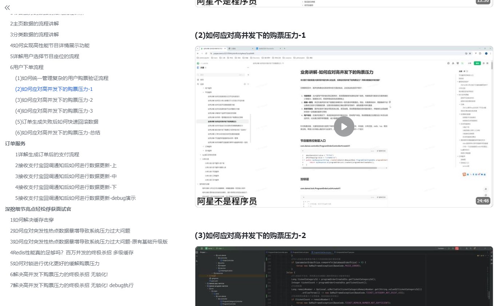Screen dimensions: 494x306
Task: Select (1)如何统一管理复杂的用户购票验证流程
Action: coord(62,78)
